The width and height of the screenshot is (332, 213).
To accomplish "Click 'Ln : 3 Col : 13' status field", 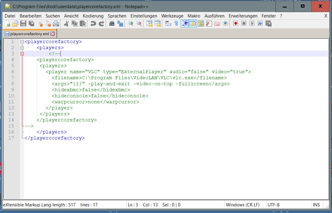I will click(x=143, y=205).
